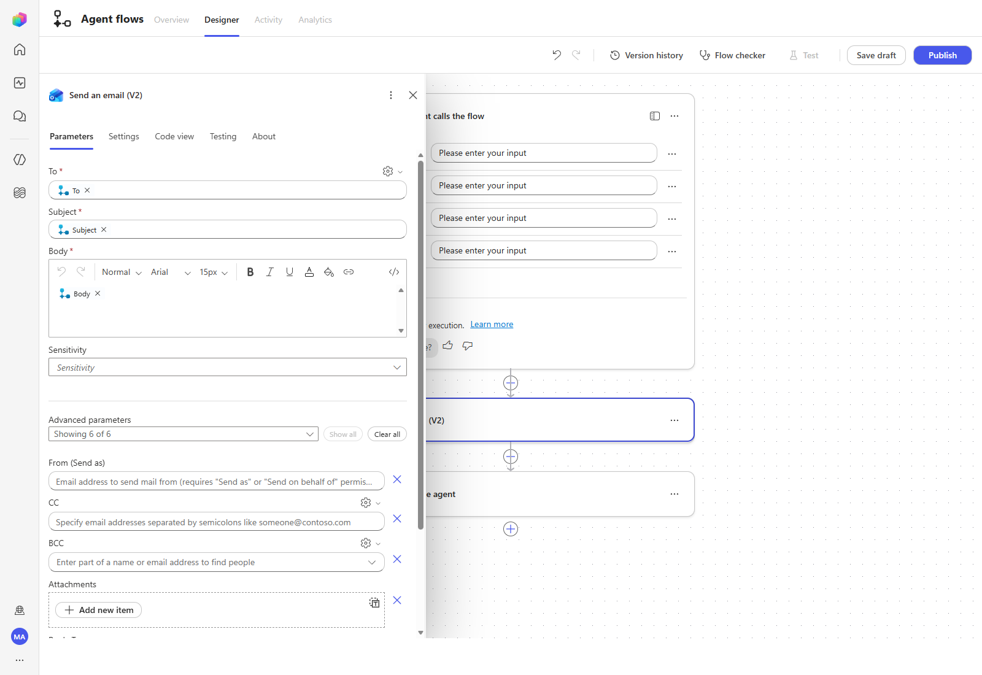This screenshot has height=675, width=982.
Task: Go to the Activity tab
Action: [268, 20]
